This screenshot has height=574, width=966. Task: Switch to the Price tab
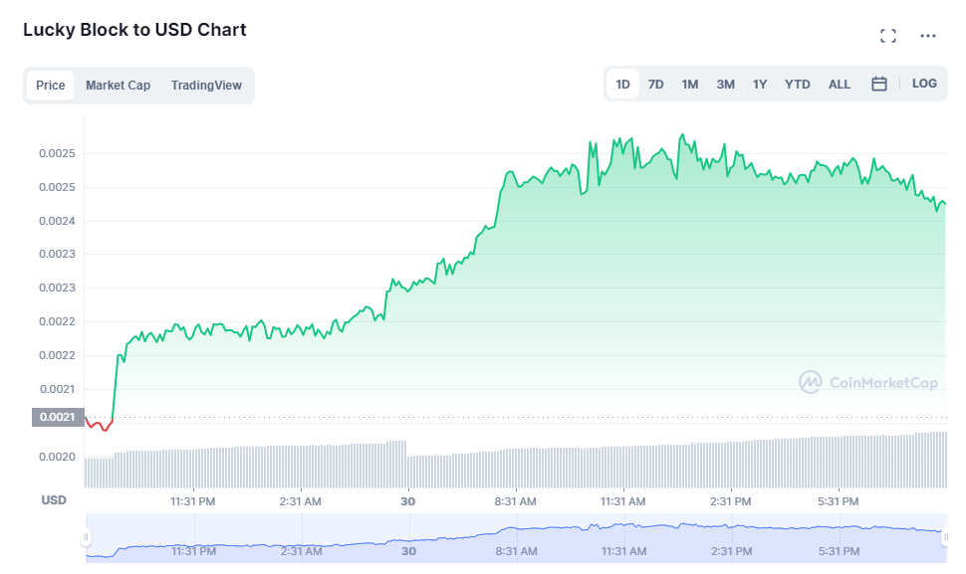51,85
